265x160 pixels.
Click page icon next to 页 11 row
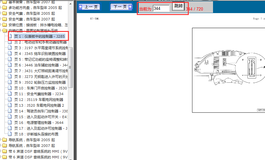(10, 94)
